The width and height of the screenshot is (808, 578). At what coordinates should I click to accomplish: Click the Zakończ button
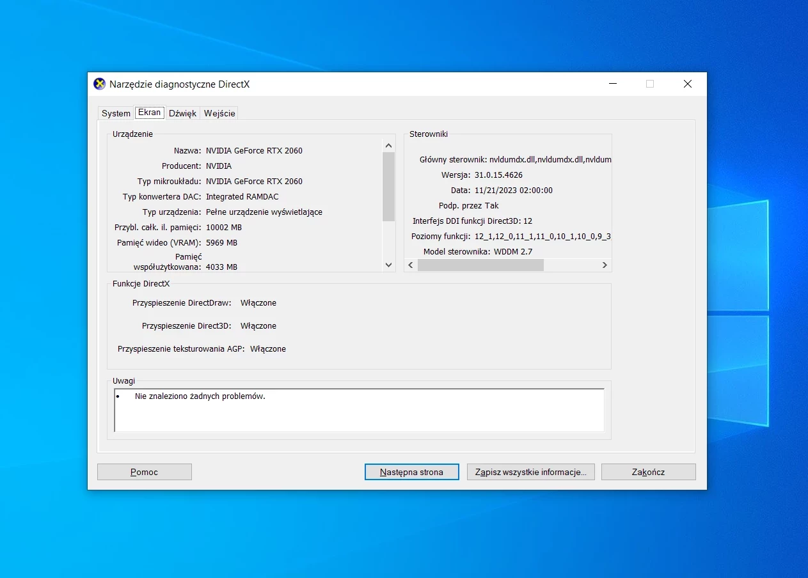click(649, 472)
